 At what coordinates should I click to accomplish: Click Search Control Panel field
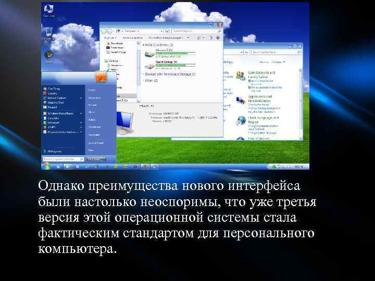[x=277, y=52]
